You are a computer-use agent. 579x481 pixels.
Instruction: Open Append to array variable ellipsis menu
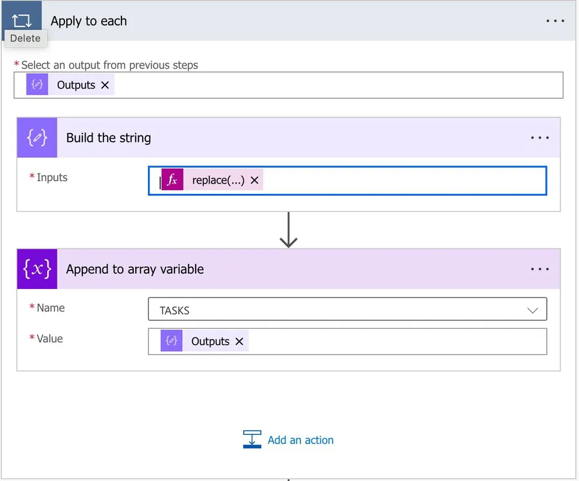(x=540, y=269)
